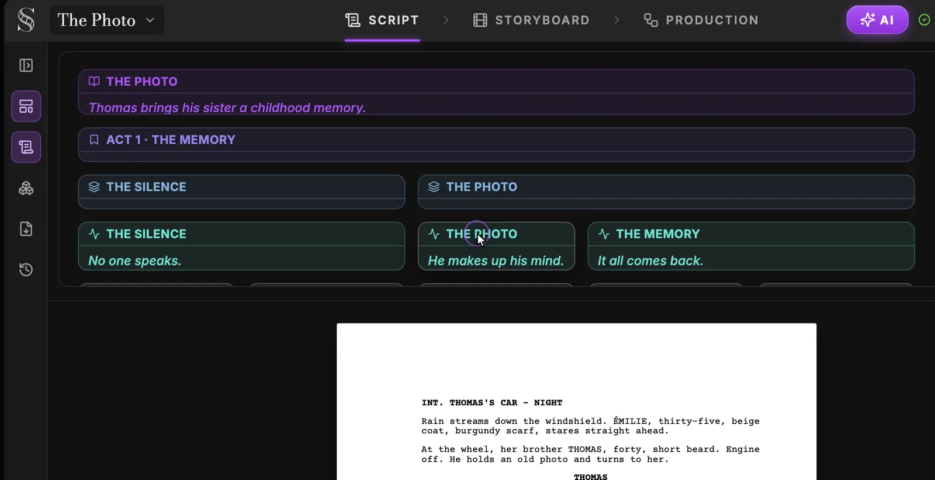The width and height of the screenshot is (935, 480).
Task: Select the layout blocks view icon
Action: [x=26, y=106]
